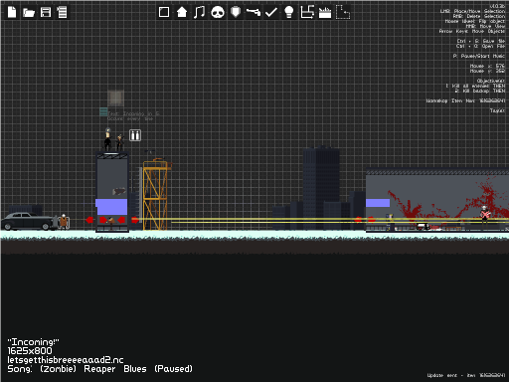Viewport: 509px width, 382px height.
Task: Open a level using the folder icon
Action: coord(29,13)
